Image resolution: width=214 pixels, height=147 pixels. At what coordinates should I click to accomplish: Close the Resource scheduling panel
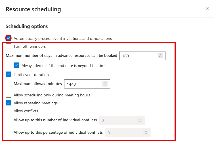207,9
